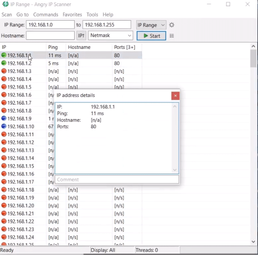Screen dimensions: 258x255
Task: Click the results list scrollbar thumb
Action: (x=253, y=58)
